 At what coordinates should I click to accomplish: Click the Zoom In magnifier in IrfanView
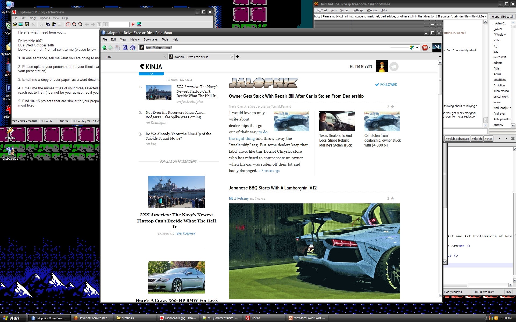coord(74,24)
